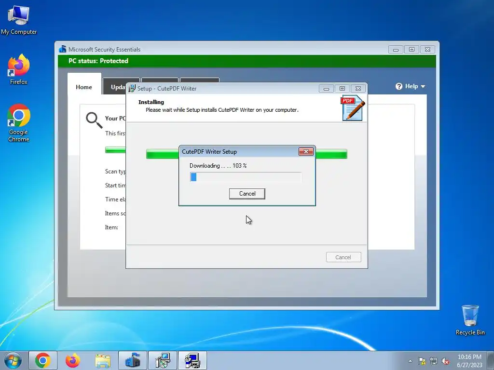Open the My Computer desktop icon

point(19,20)
